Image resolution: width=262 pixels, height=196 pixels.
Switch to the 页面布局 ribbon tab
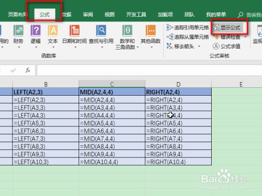pyautogui.click(x=18, y=15)
